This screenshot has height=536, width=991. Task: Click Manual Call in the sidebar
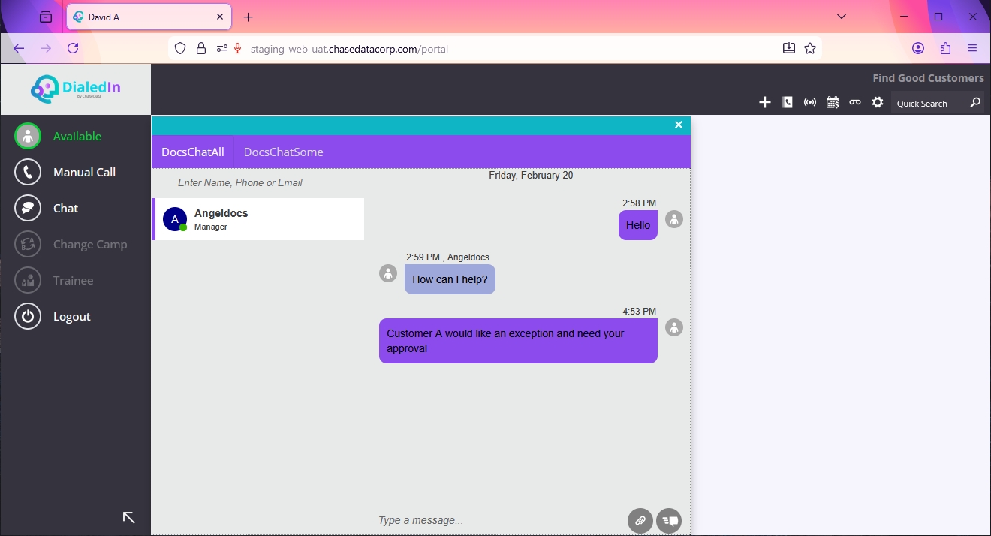(x=84, y=172)
